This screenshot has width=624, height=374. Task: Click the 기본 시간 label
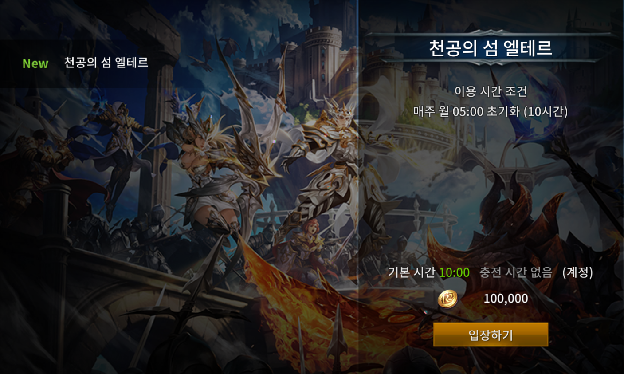point(412,272)
